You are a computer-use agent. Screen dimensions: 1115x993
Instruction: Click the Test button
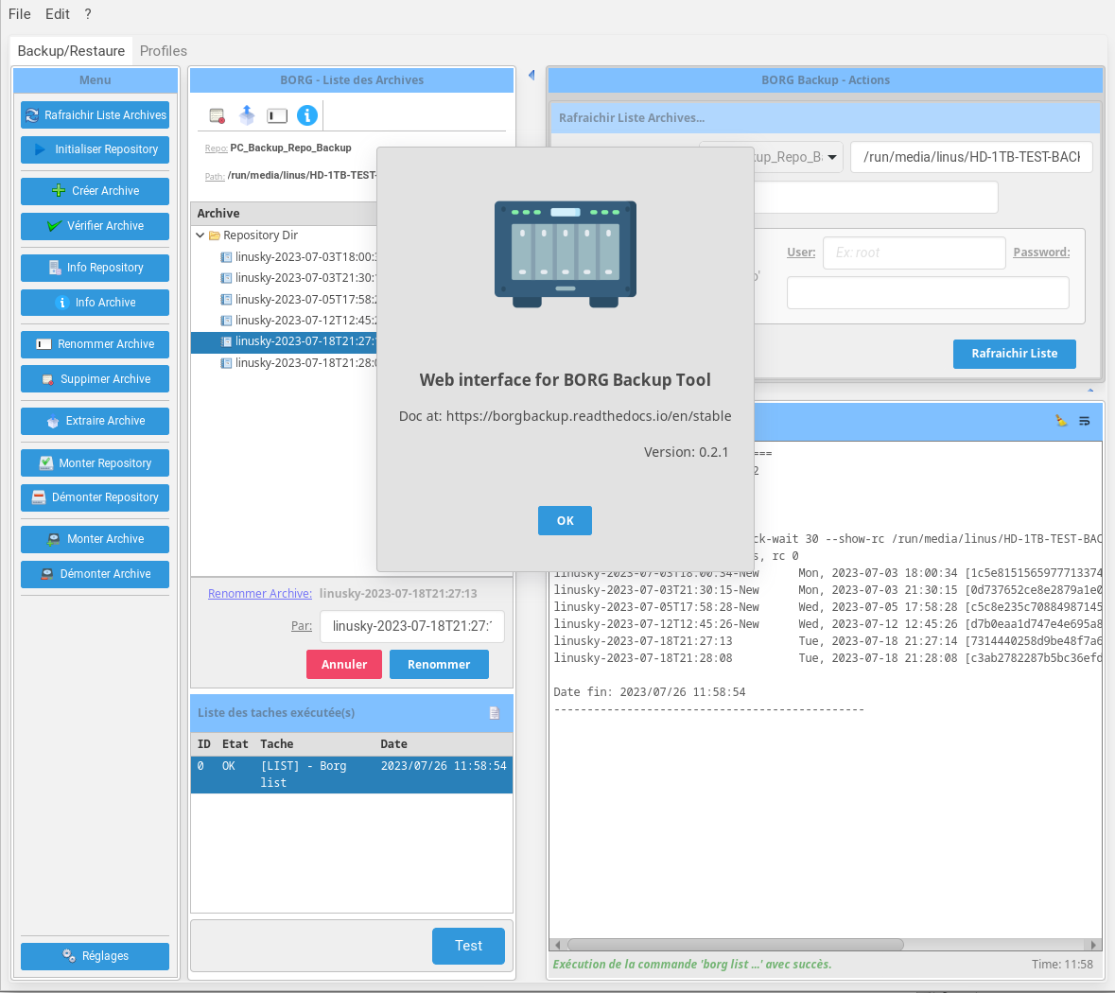click(468, 946)
